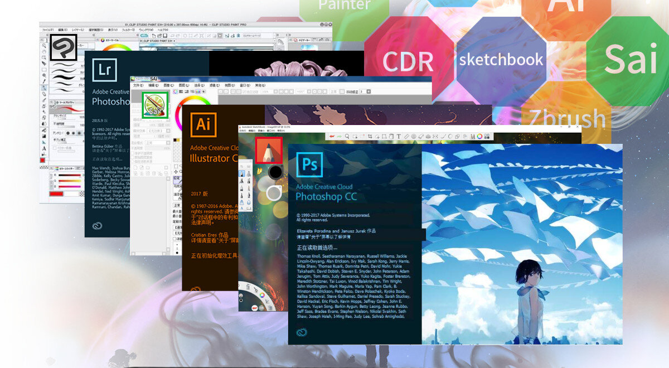Screen dimensions: 669x368
Task: Click the green-bordered Sai app icon
Action: (x=154, y=105)
